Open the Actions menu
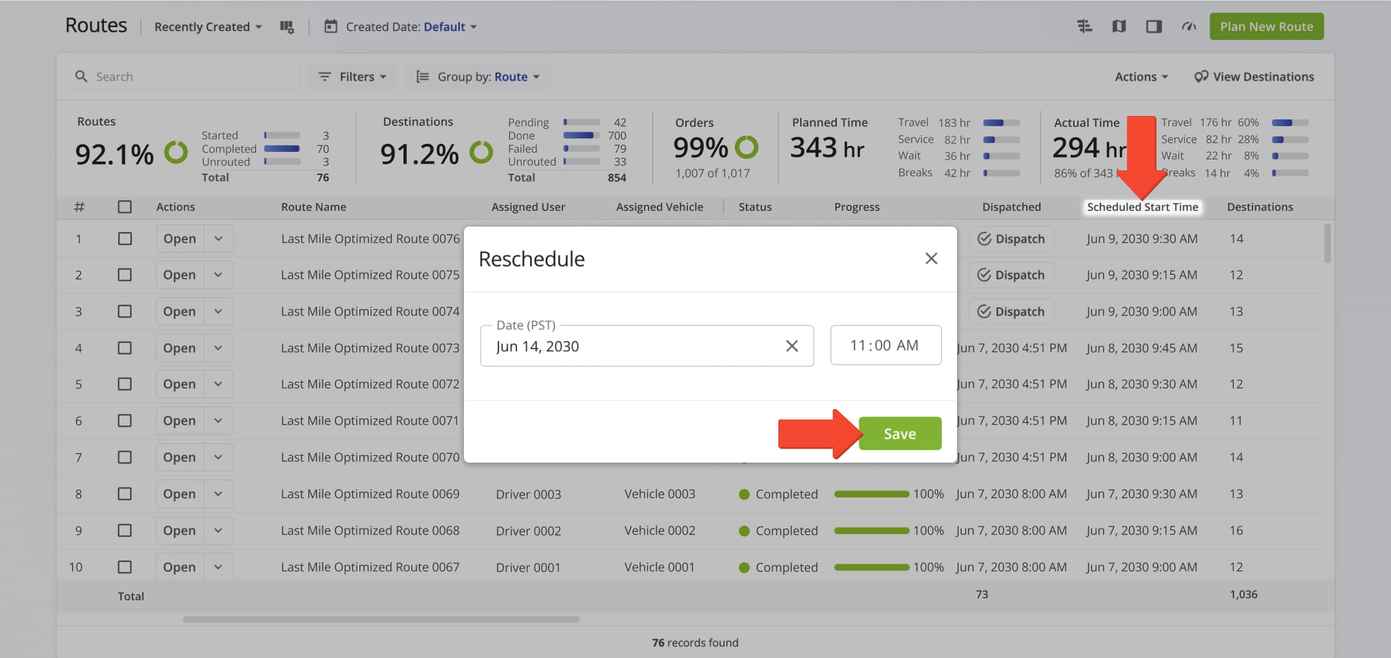1391x658 pixels. click(x=1140, y=77)
